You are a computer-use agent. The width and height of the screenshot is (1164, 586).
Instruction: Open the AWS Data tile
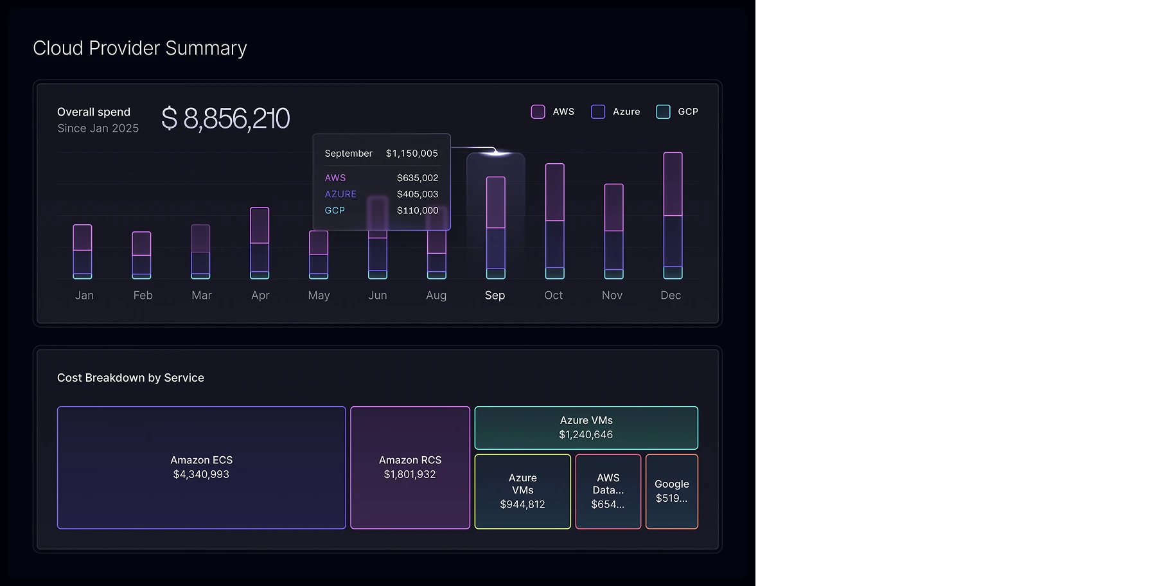(x=608, y=492)
